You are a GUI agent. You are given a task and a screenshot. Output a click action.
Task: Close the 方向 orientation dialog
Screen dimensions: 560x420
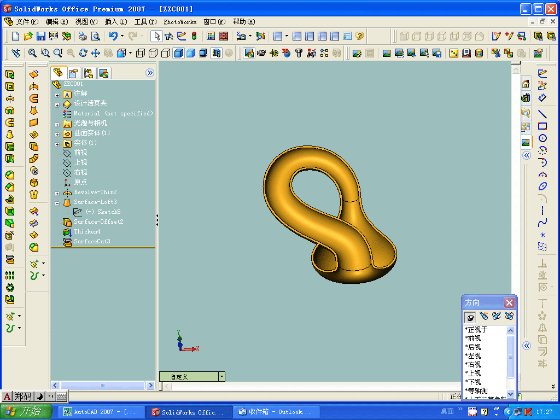[509, 303]
